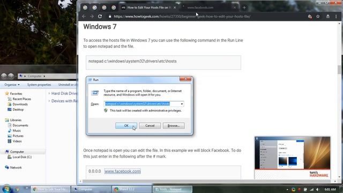Click the Windows 7 heading text
The width and height of the screenshot is (343, 193).
[x=100, y=27]
